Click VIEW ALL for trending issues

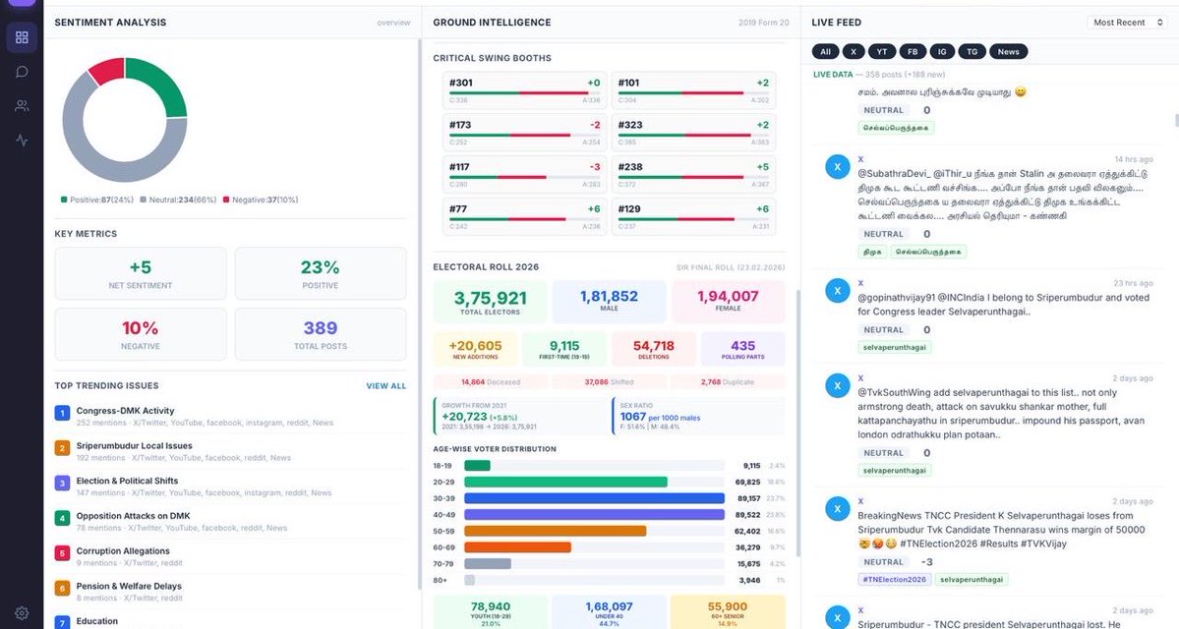tap(385, 386)
